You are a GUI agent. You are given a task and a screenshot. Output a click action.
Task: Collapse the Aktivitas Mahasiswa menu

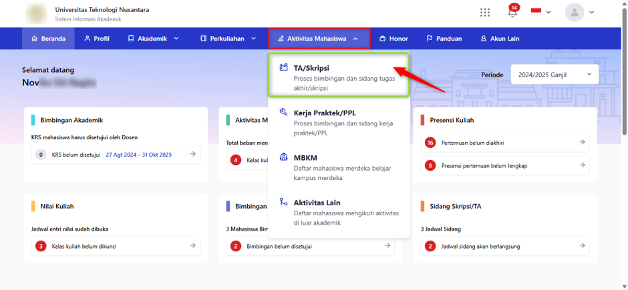319,39
